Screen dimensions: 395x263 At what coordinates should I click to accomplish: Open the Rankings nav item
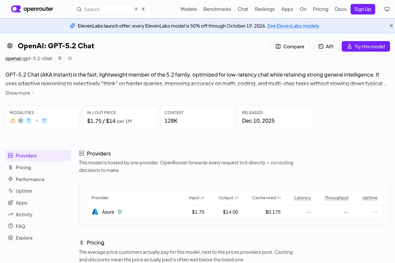click(x=265, y=9)
